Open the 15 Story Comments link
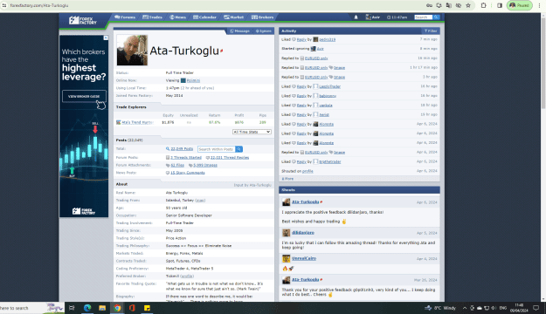Image resolution: width=546 pixels, height=314 pixels. (x=187, y=173)
